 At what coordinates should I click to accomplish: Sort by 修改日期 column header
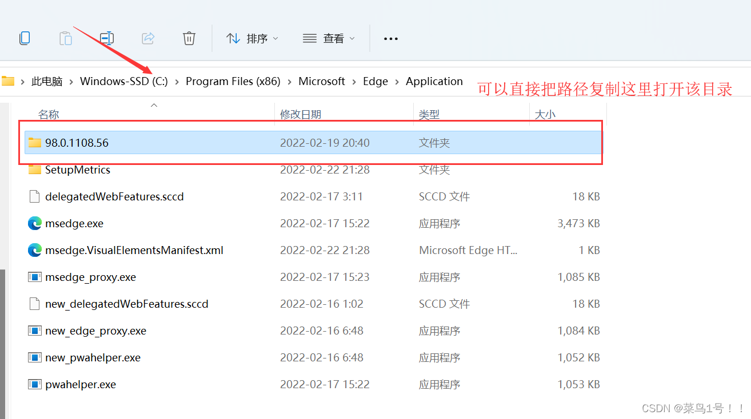point(301,115)
